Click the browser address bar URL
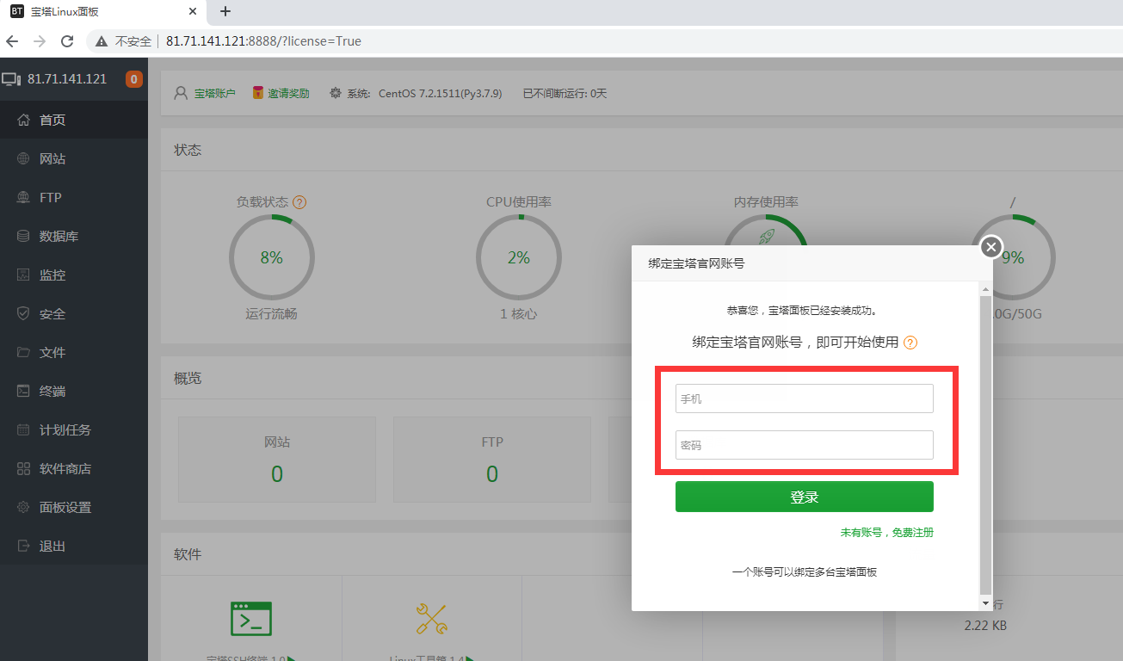Viewport: 1123px width, 661px height. [x=263, y=41]
